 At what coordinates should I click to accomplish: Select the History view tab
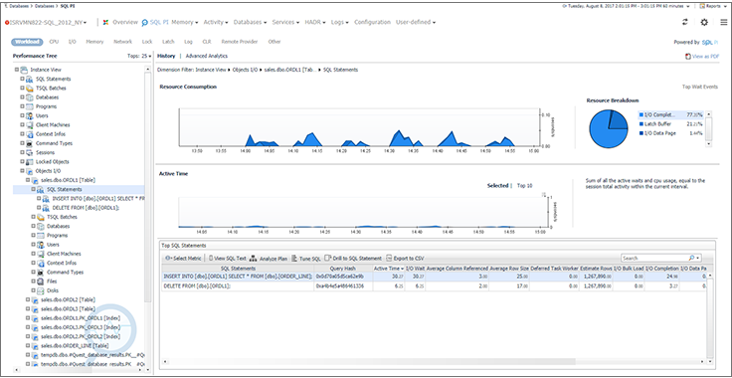[166, 56]
